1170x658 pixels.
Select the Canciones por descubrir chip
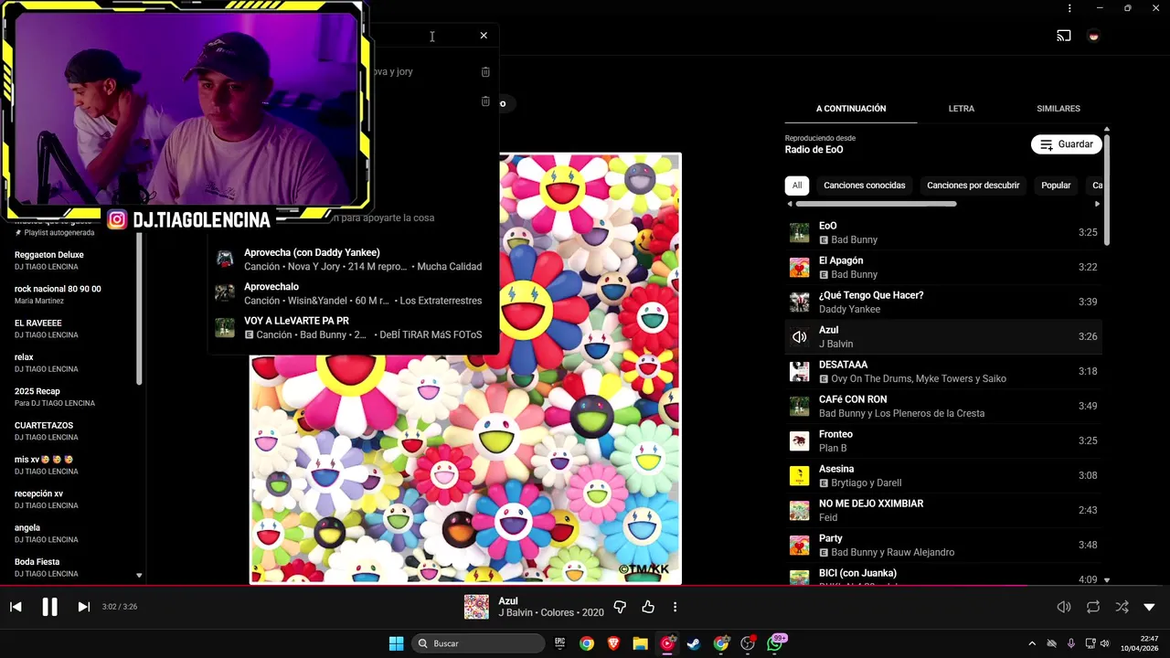tap(973, 186)
